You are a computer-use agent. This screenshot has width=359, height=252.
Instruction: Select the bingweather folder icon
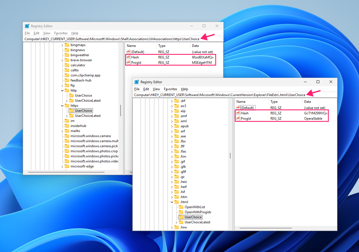67,55
